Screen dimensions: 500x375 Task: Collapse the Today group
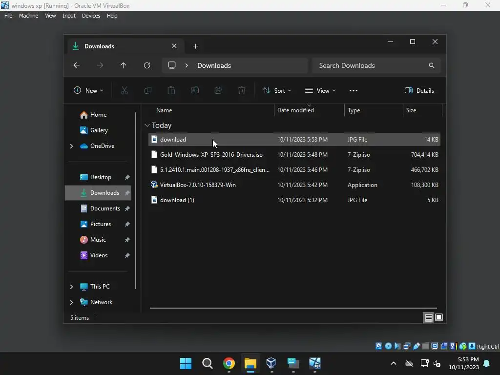(x=147, y=125)
